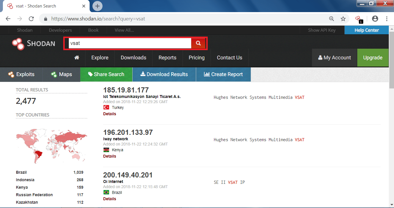Click Ict Telekomunikasyon Sanayi Ticaret A.s. organization
This screenshot has height=208, width=394.
click(142, 97)
